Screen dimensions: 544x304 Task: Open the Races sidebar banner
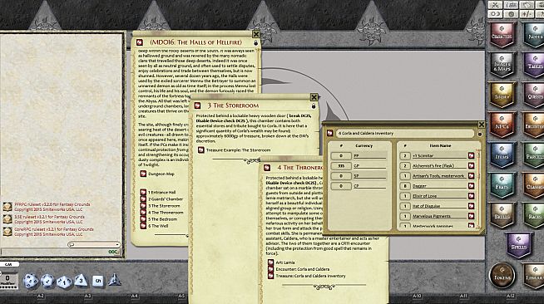click(534, 215)
